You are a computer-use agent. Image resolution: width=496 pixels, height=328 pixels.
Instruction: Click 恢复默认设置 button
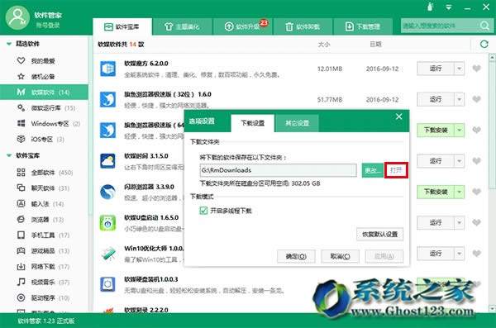pyautogui.click(x=379, y=235)
